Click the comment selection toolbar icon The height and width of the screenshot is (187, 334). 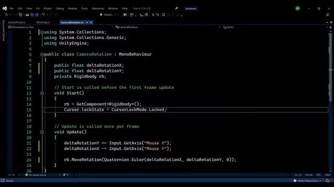pyautogui.click(x=157, y=15)
